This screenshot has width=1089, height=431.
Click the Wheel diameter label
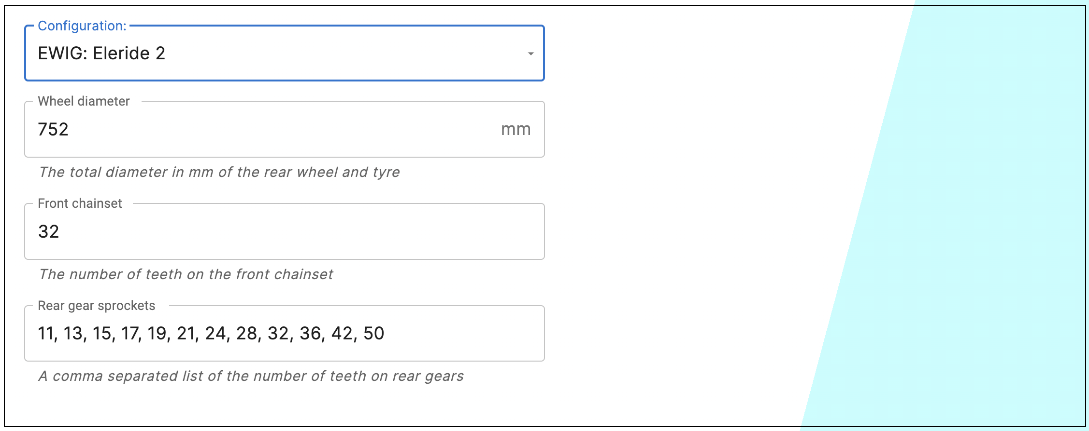coord(84,102)
